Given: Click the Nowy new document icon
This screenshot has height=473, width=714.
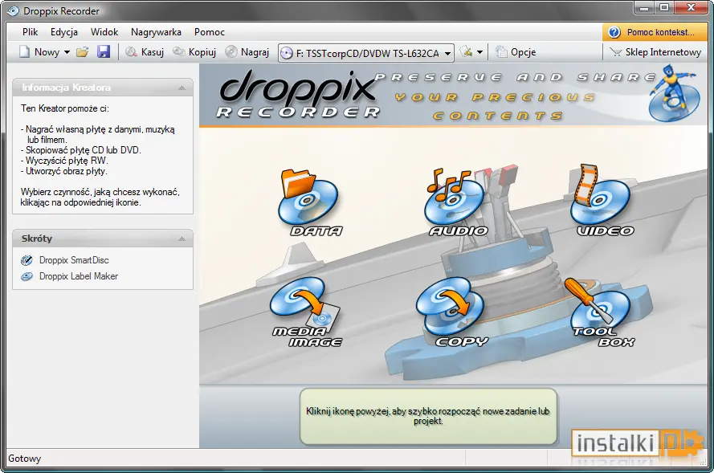Looking at the screenshot, I should click(25, 52).
